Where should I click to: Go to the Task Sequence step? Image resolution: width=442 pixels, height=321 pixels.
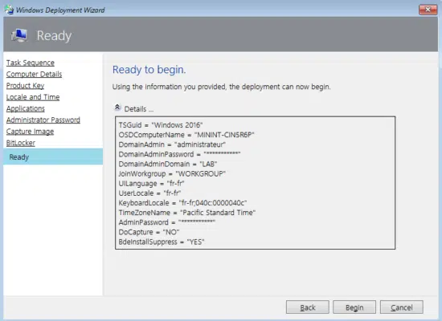(31, 63)
